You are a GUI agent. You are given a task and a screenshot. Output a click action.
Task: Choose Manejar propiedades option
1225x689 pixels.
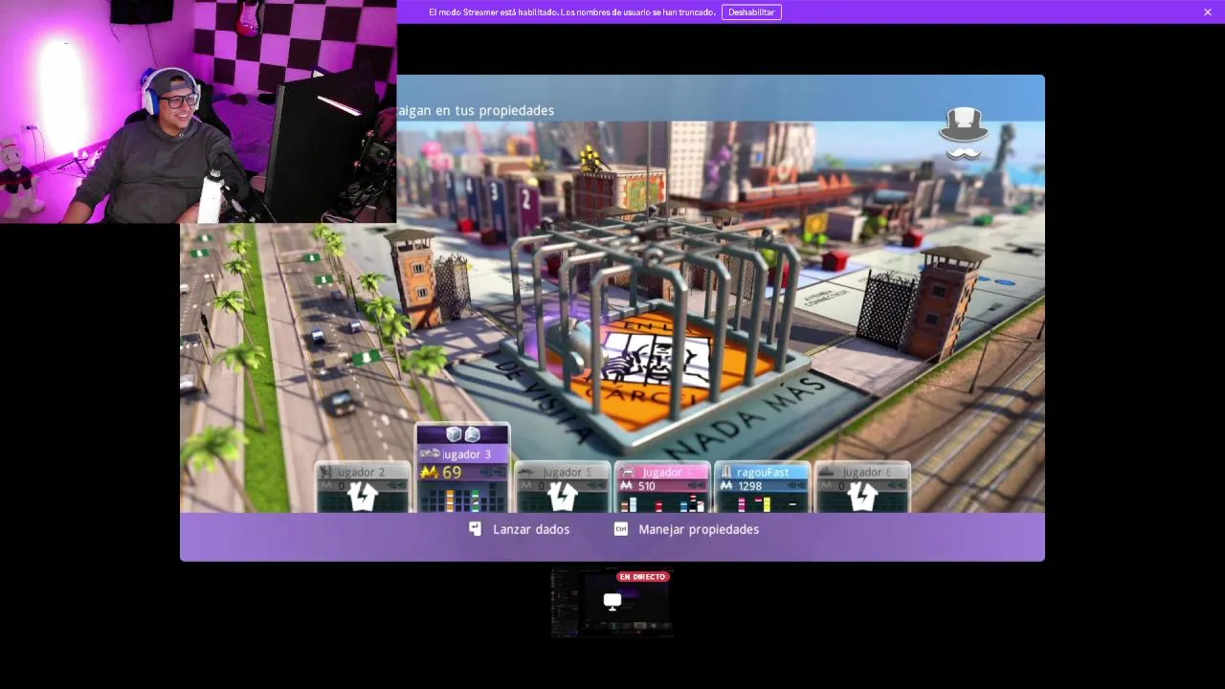(x=699, y=529)
